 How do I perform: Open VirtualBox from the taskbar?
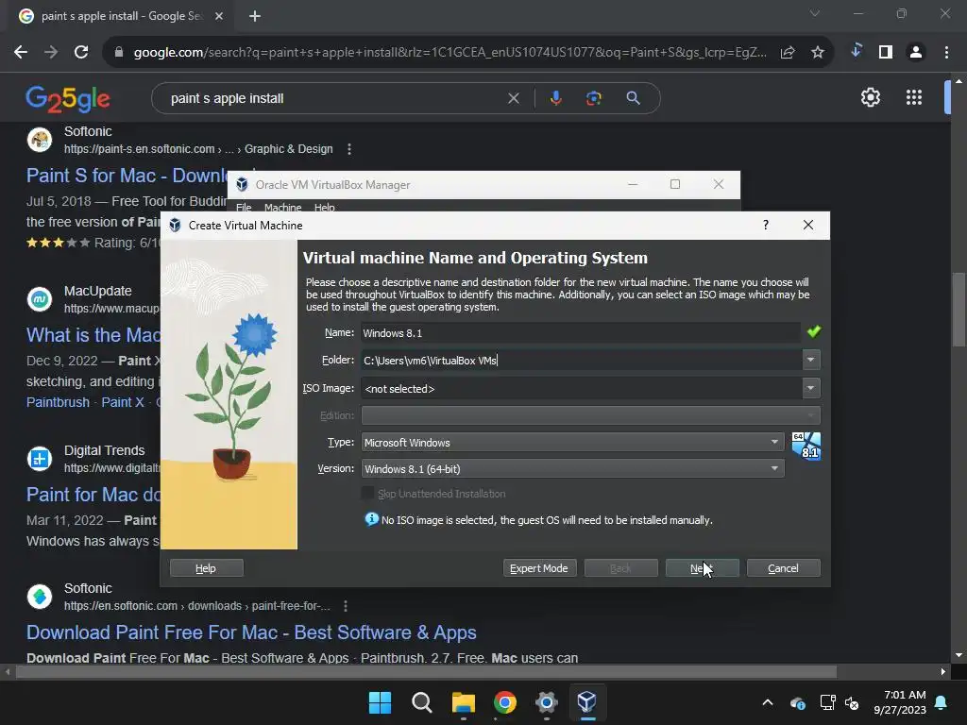click(x=587, y=702)
